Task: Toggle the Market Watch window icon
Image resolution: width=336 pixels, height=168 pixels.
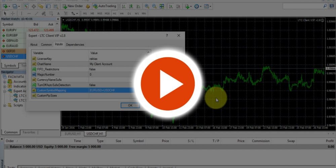Action: point(26,6)
